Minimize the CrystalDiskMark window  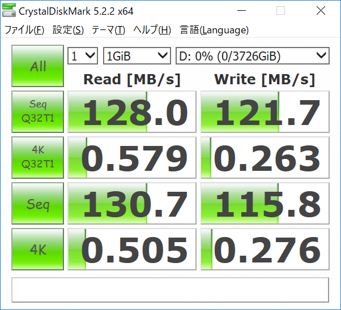pos(241,10)
